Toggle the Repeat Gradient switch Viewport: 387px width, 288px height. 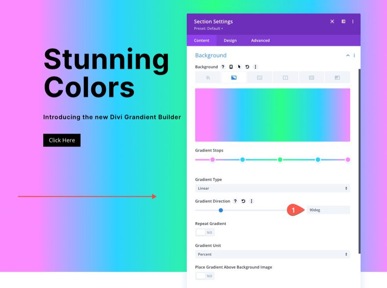pyautogui.click(x=205, y=233)
